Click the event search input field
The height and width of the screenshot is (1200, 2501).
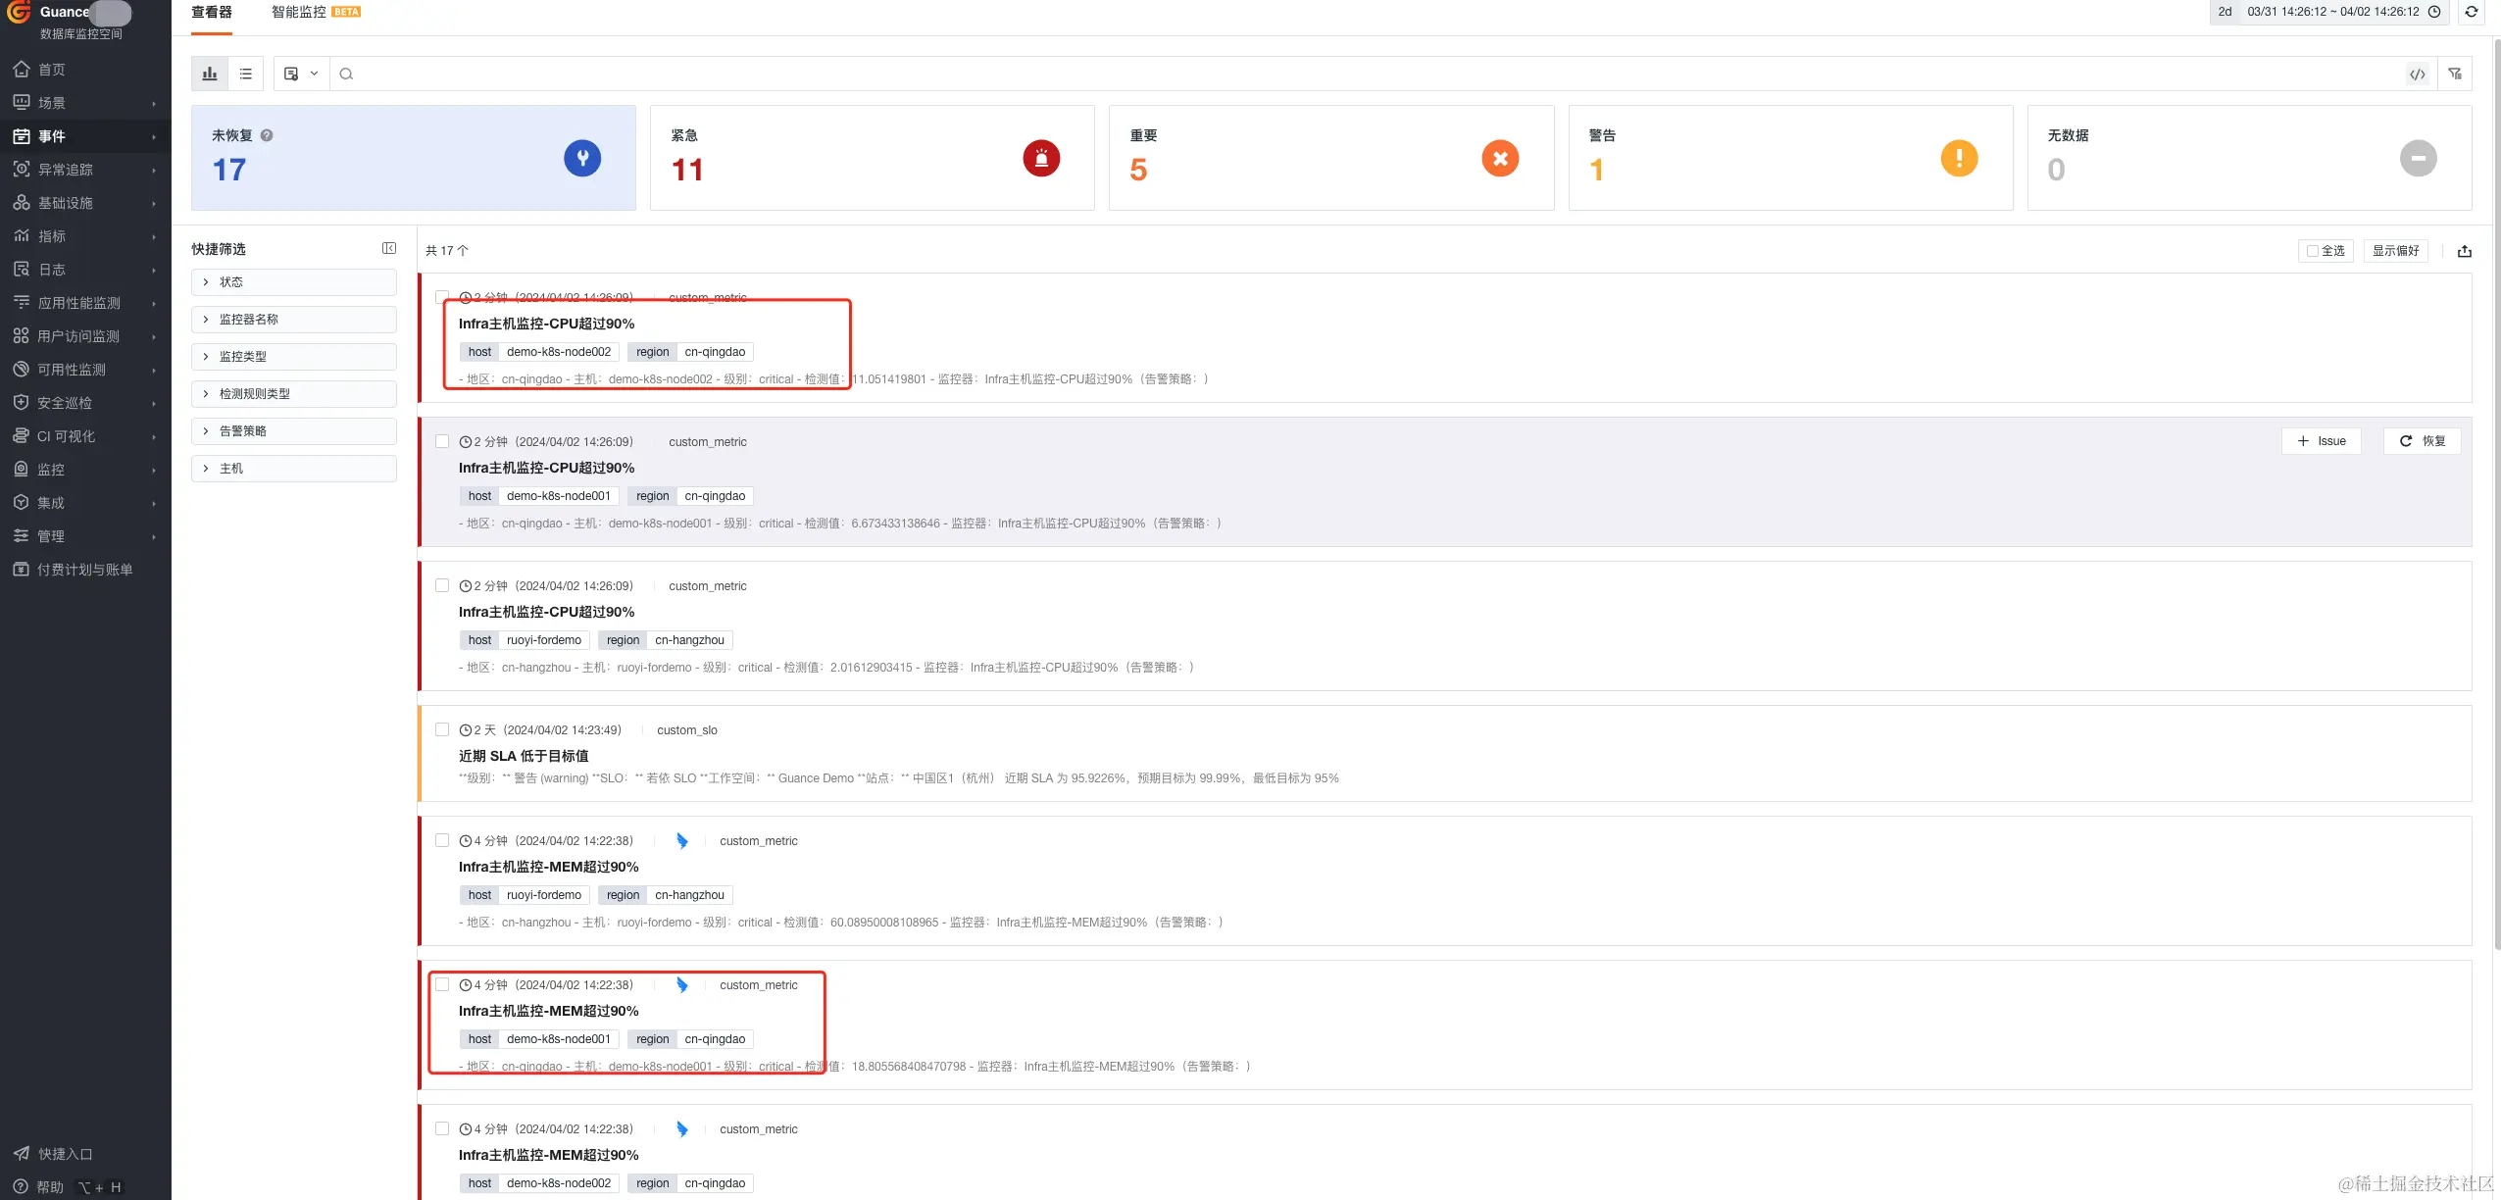coord(1373,74)
